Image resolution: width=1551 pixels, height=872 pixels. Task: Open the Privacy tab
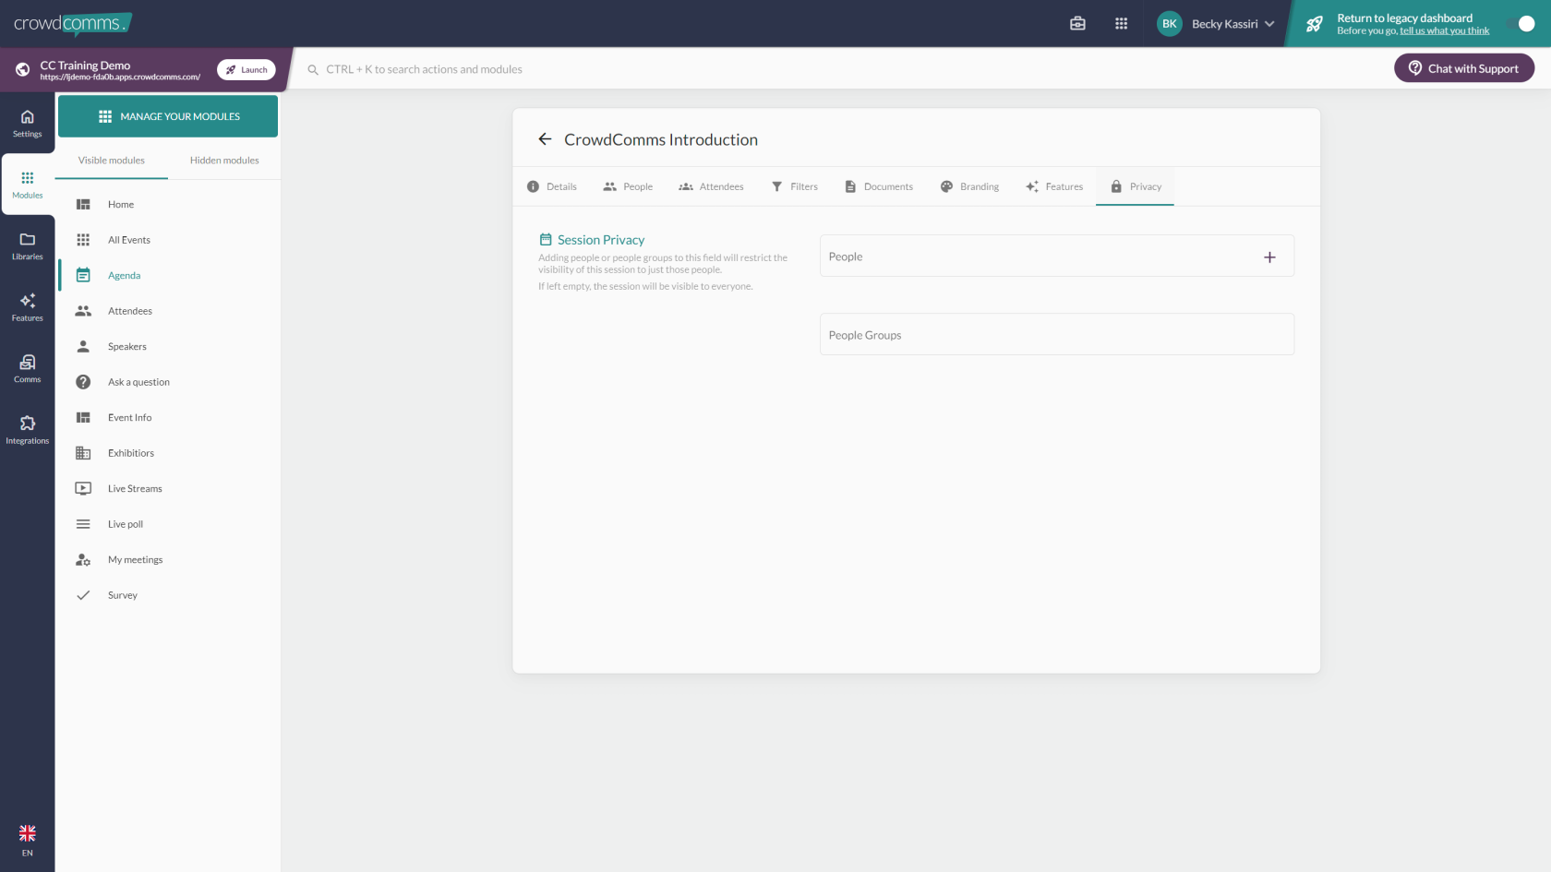[x=1136, y=186]
